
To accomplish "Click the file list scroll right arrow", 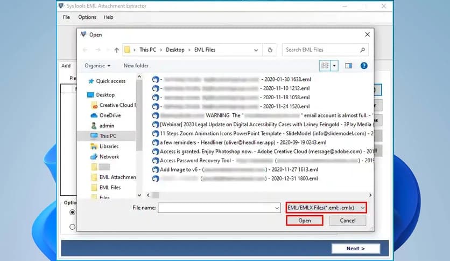I will click(x=370, y=195).
